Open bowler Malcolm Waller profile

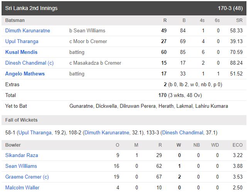[x=22, y=187]
